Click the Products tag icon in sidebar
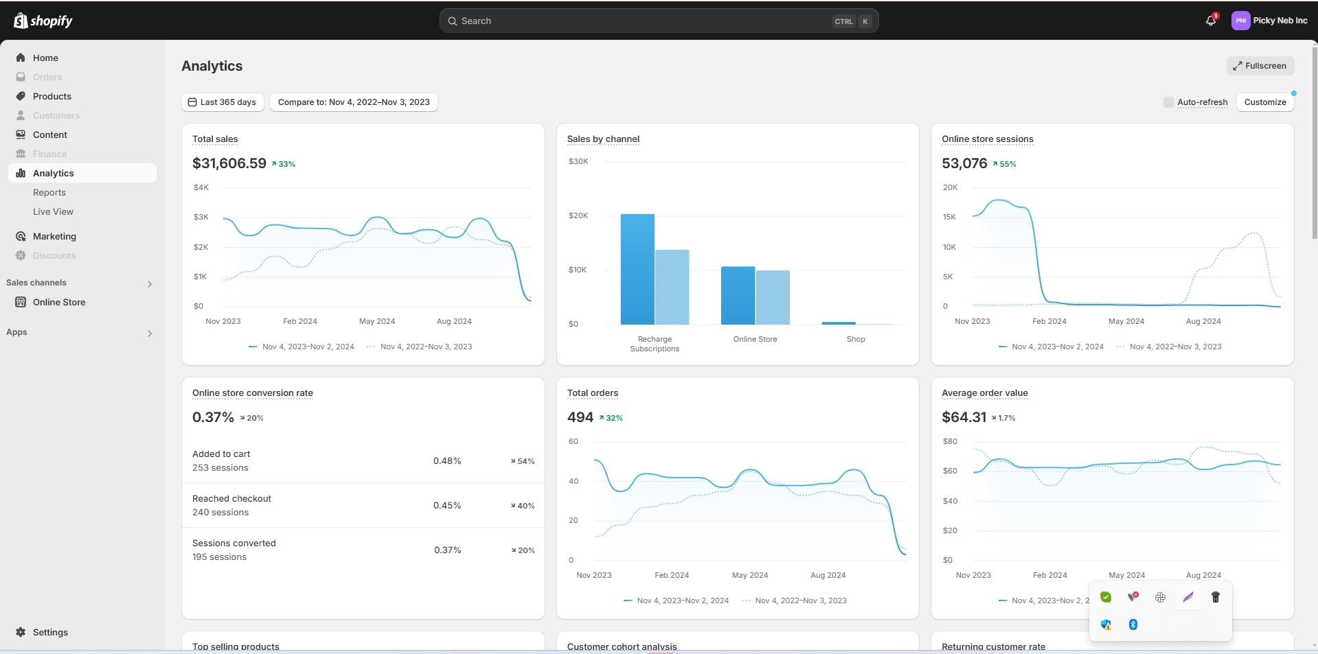The image size is (1318, 654). coord(21,96)
